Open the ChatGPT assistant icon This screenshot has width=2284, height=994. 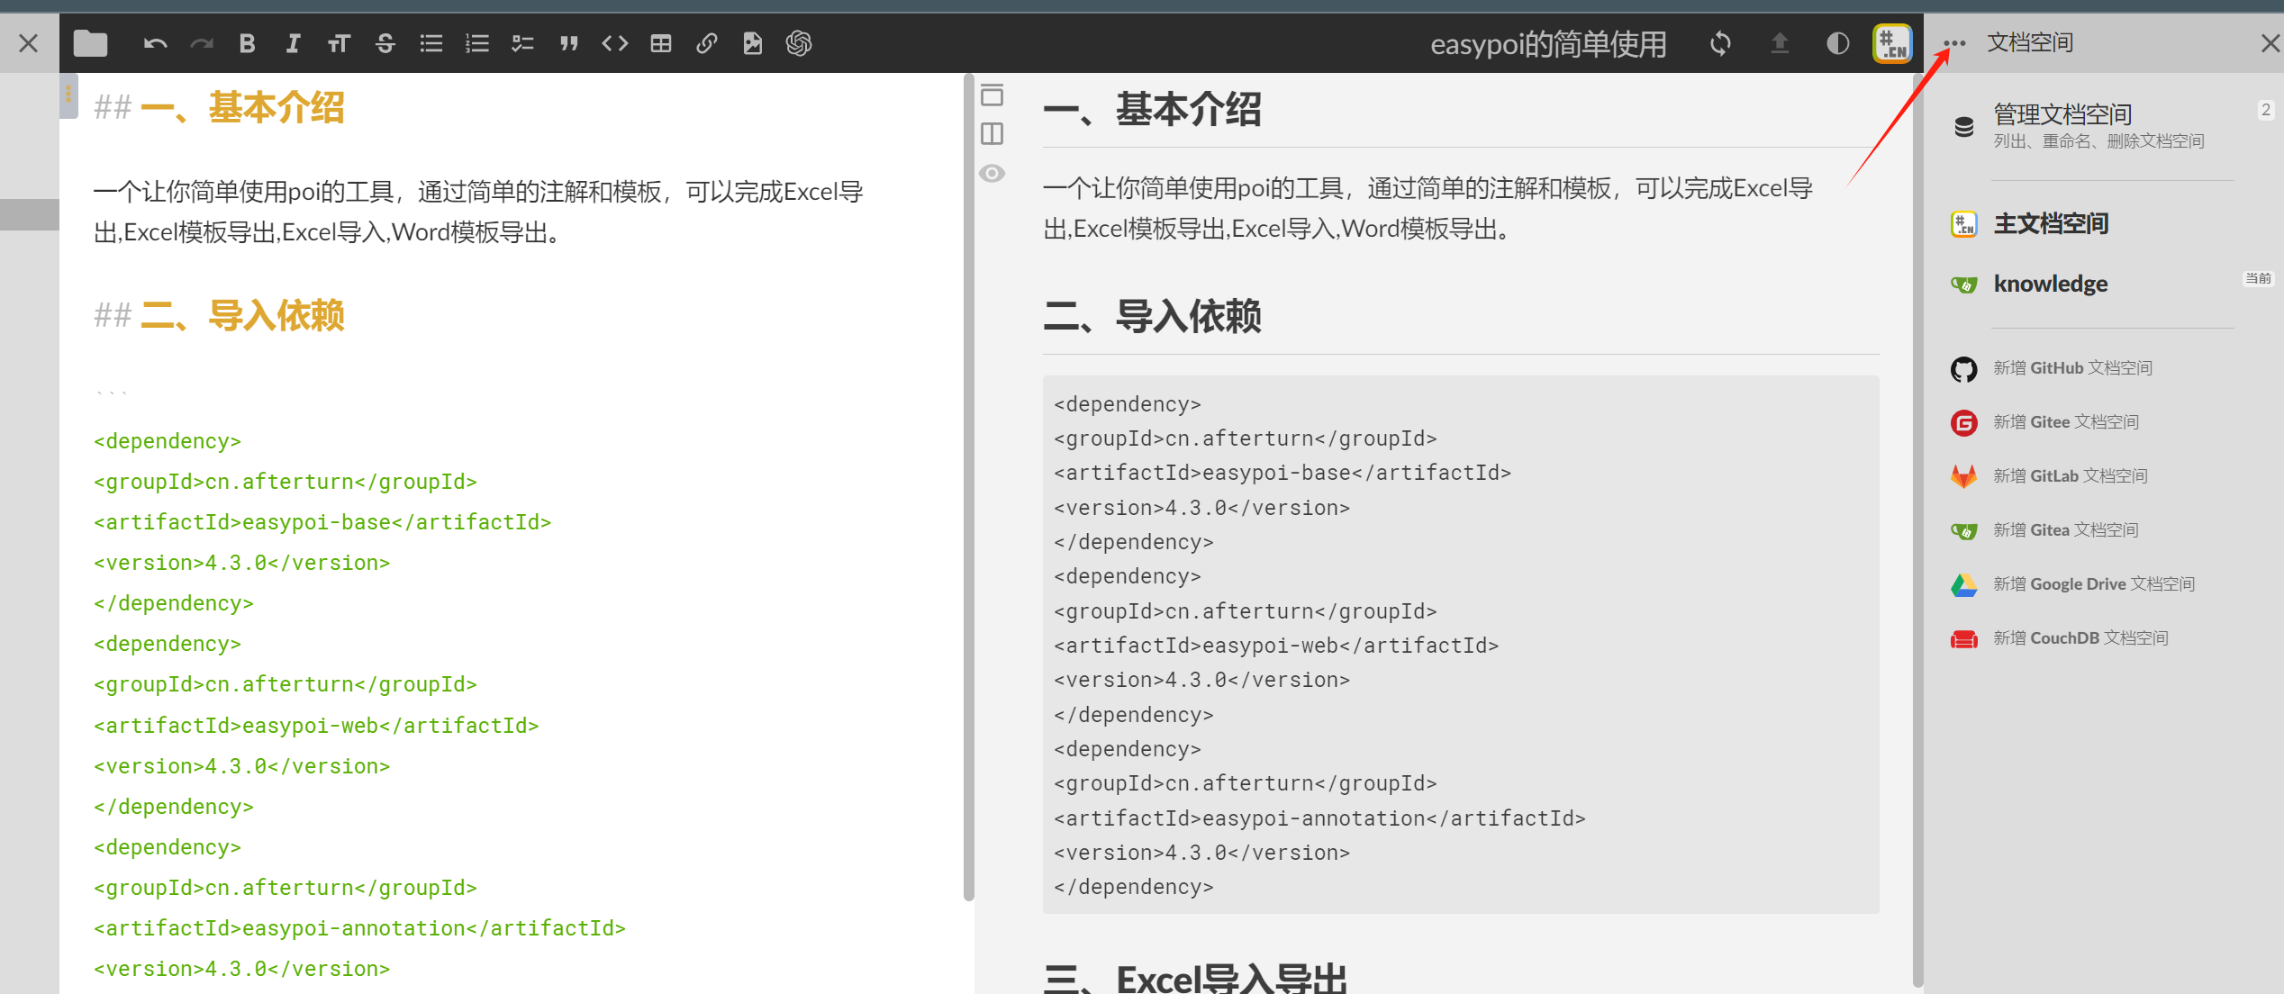(x=798, y=42)
